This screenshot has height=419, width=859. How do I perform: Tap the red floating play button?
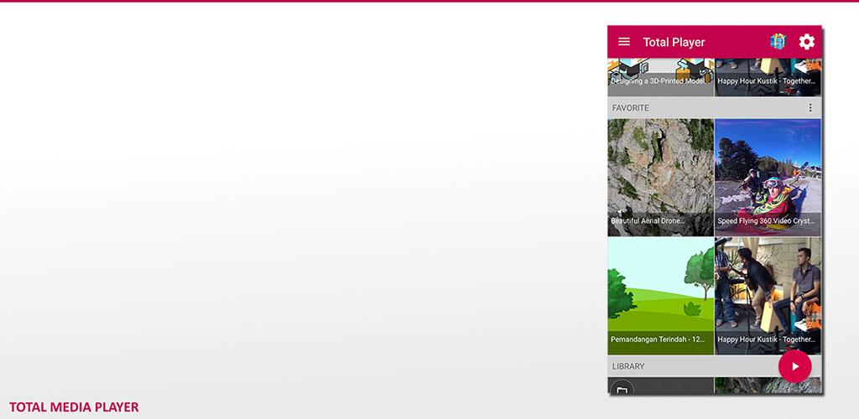tap(795, 366)
